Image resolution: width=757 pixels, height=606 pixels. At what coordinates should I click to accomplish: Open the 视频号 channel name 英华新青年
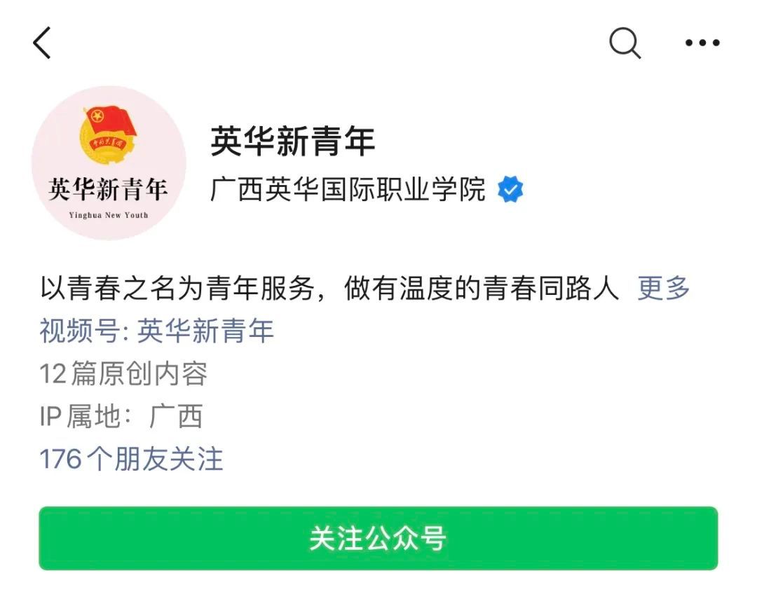point(205,331)
